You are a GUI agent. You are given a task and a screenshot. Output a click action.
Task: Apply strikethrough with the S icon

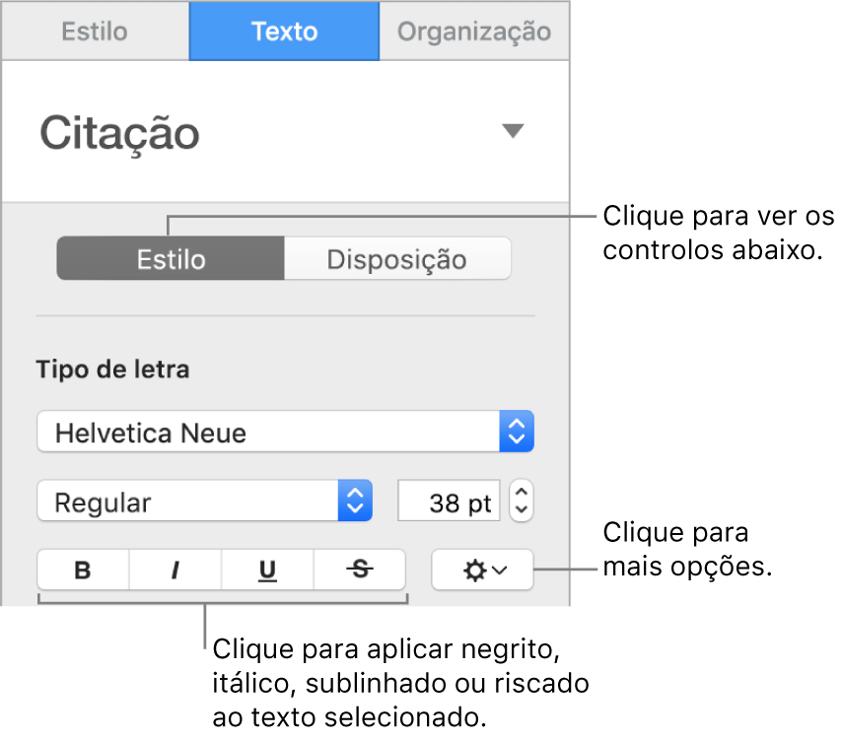[x=359, y=570]
